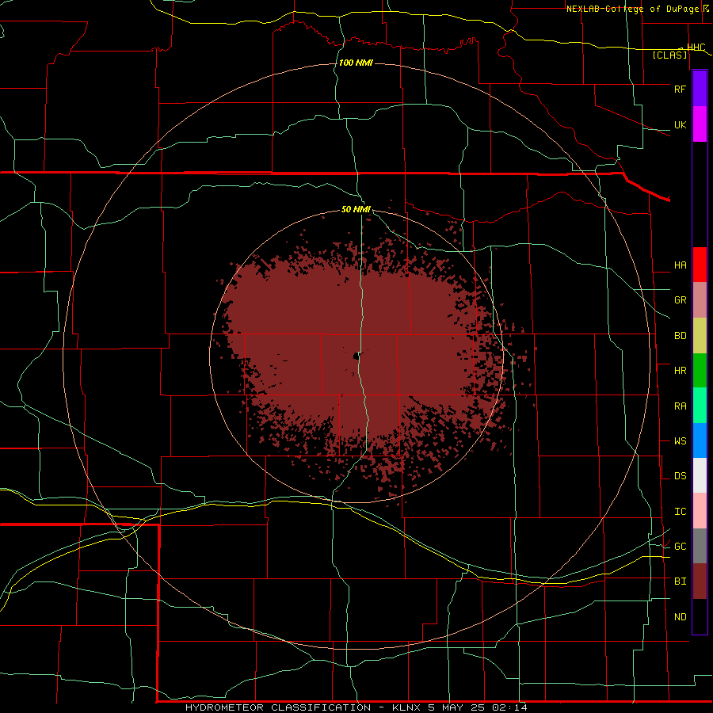Click the GC legend label text
Image resolution: width=713 pixels, height=713 pixels.
680,547
